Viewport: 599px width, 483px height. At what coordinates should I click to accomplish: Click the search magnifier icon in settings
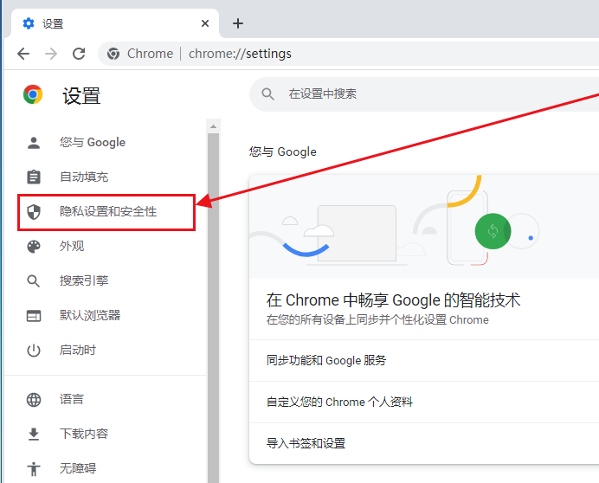[x=267, y=94]
